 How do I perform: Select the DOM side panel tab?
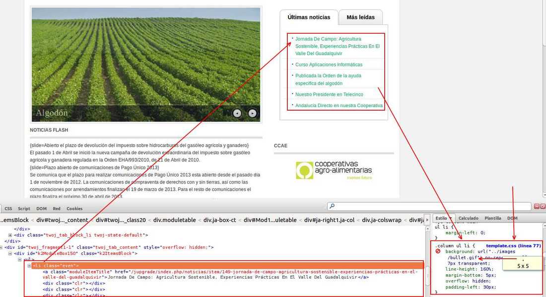click(512, 218)
